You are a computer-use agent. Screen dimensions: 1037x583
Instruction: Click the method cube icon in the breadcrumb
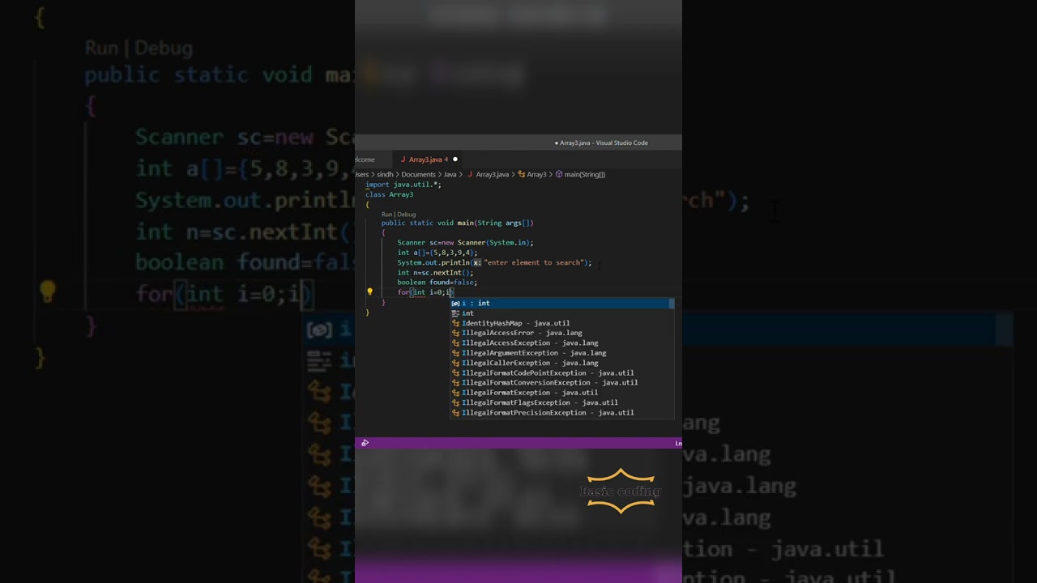click(559, 174)
